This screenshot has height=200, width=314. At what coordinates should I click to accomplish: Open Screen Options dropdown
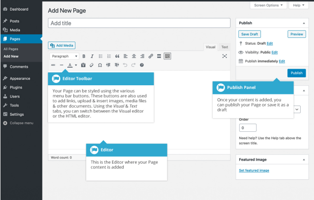pos(268,5)
